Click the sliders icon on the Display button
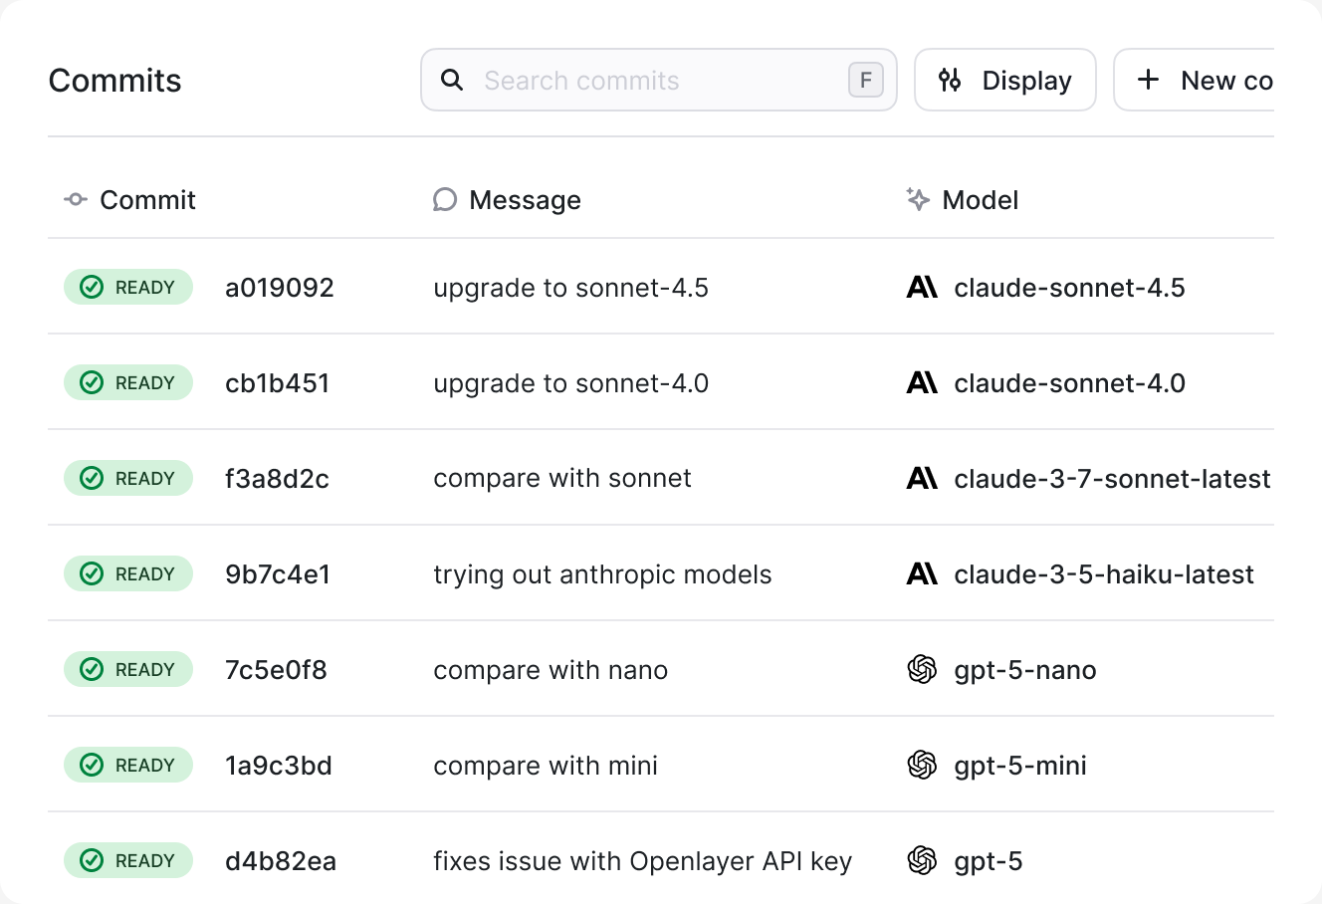The width and height of the screenshot is (1322, 904). 950,80
